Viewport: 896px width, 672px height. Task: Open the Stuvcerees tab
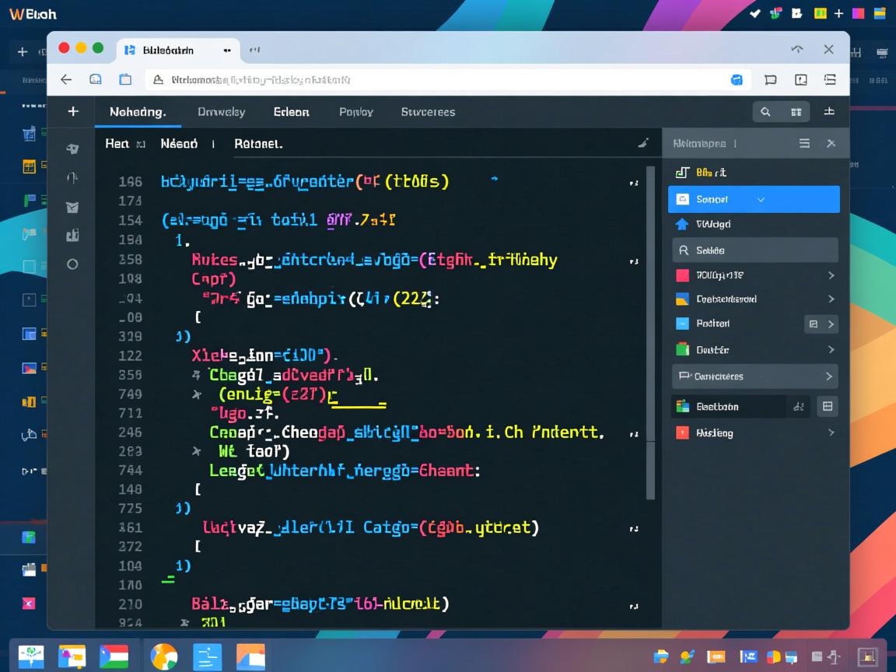(428, 112)
